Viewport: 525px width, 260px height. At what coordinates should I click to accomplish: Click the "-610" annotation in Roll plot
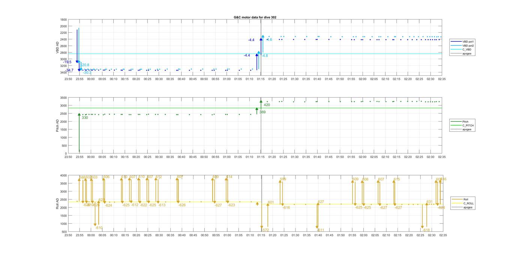pos(99,228)
